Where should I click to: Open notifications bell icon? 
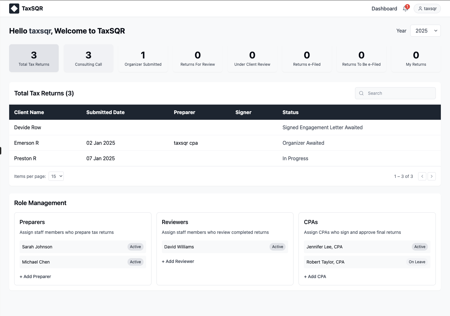coord(406,9)
